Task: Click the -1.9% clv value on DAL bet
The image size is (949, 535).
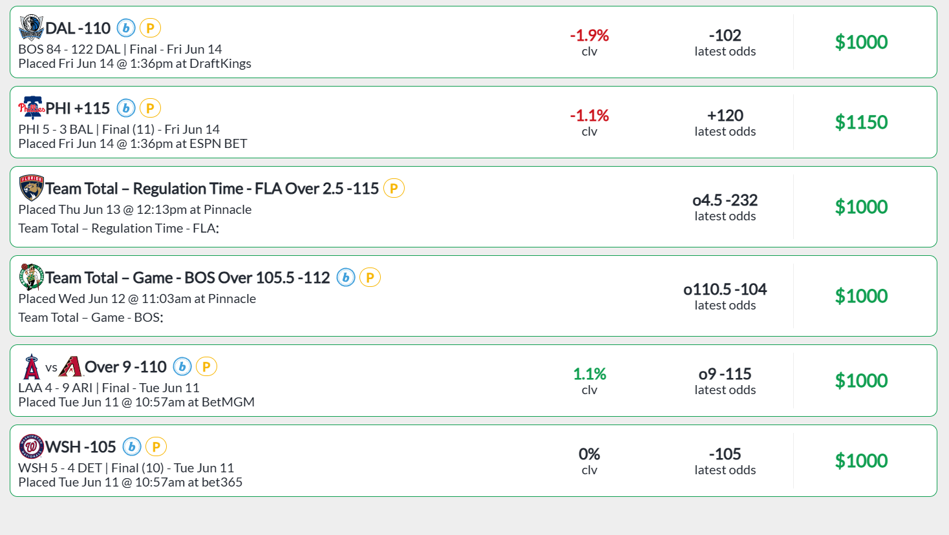Action: coord(589,36)
